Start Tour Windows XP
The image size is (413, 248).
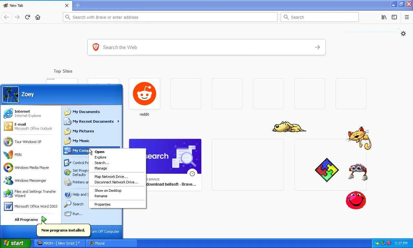[x=31, y=142]
